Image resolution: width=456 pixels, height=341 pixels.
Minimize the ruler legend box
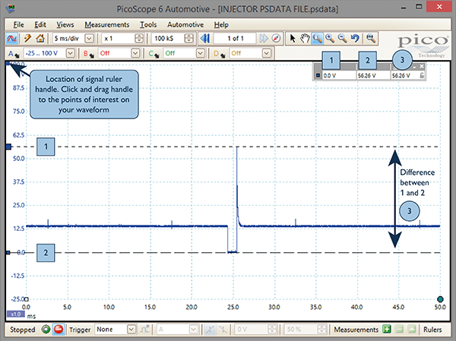point(414,67)
